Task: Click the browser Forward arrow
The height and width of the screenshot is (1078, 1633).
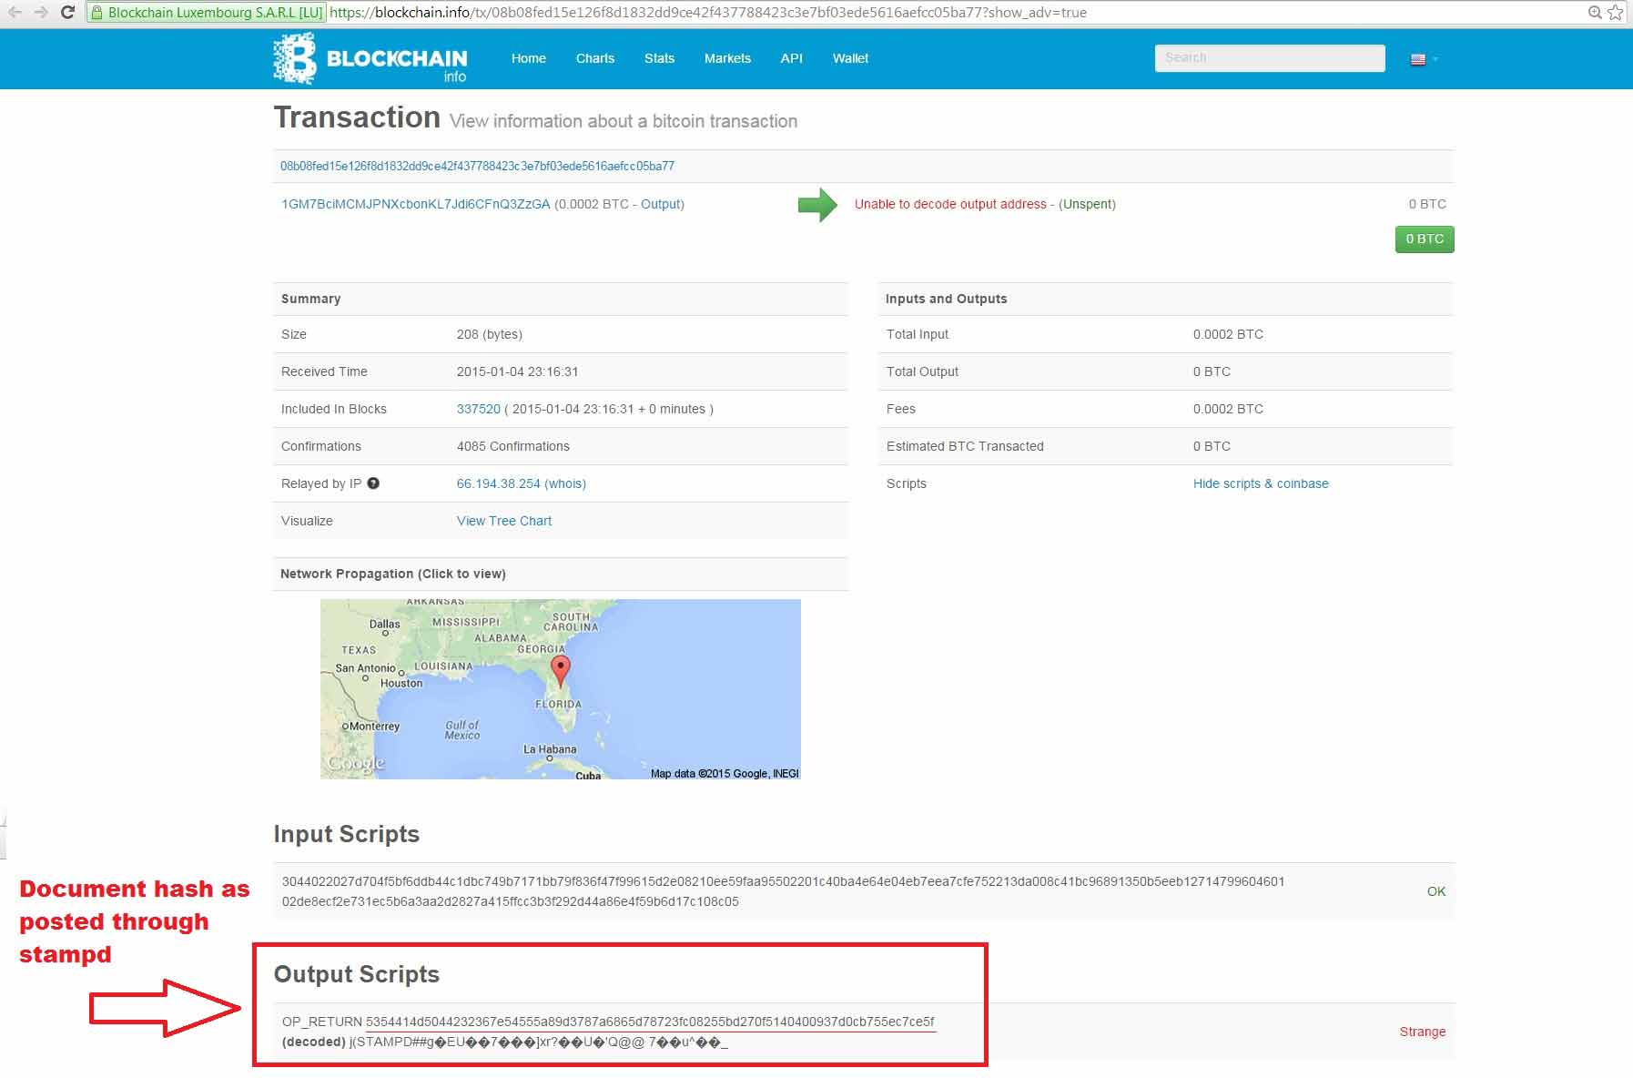Action: pos(40,13)
